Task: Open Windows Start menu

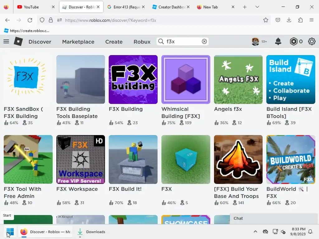Action: tap(10, 232)
